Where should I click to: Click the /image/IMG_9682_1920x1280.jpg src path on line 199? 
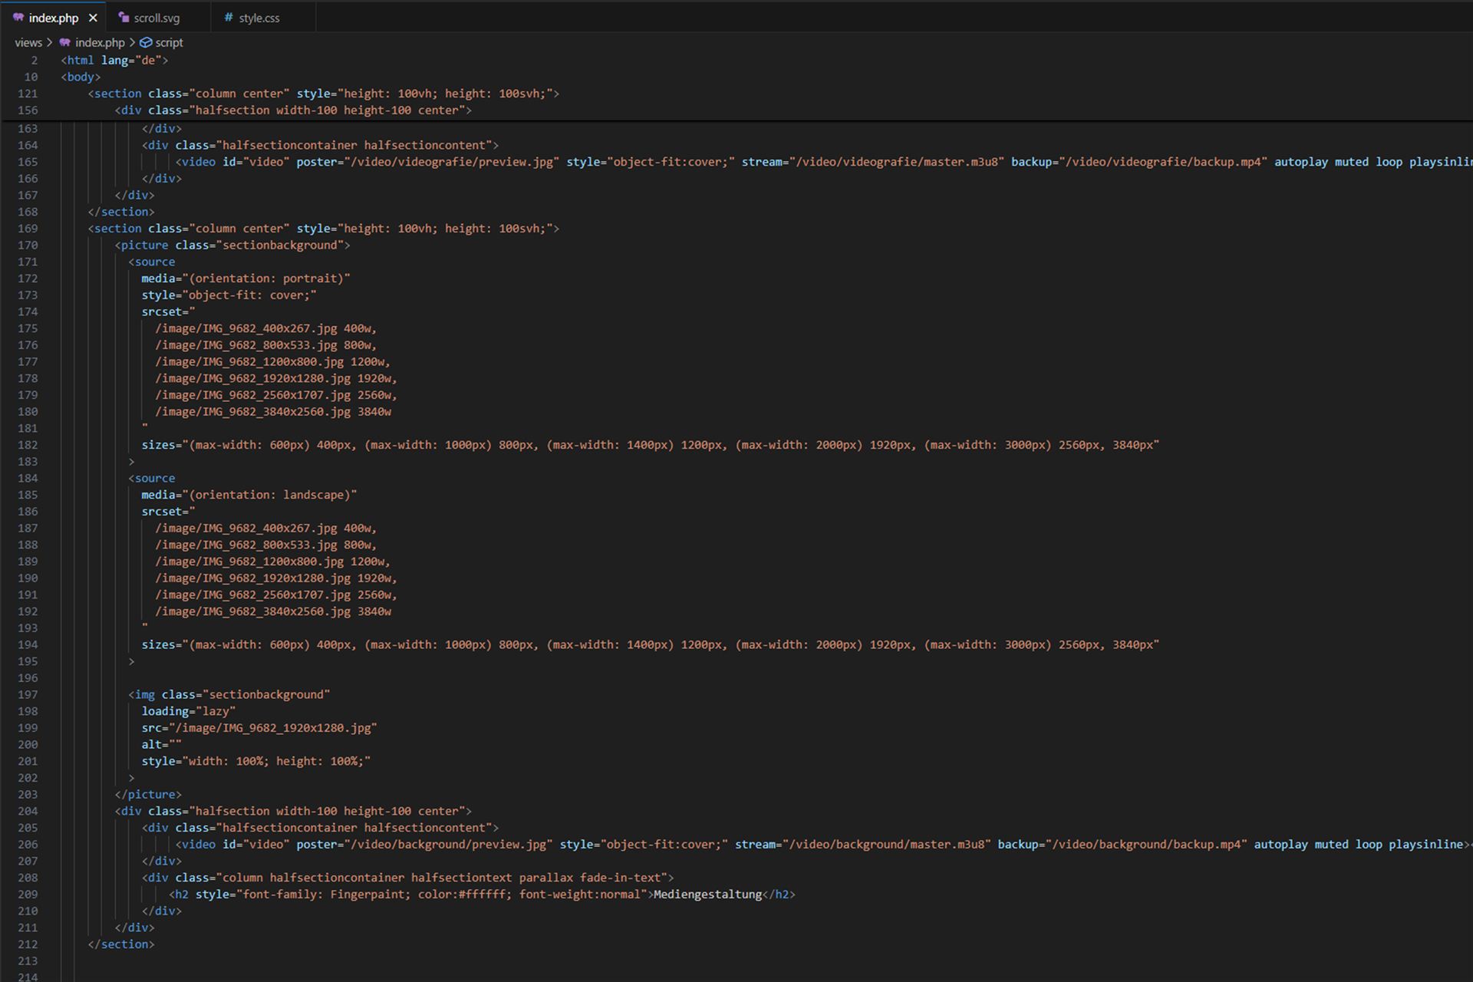[273, 728]
